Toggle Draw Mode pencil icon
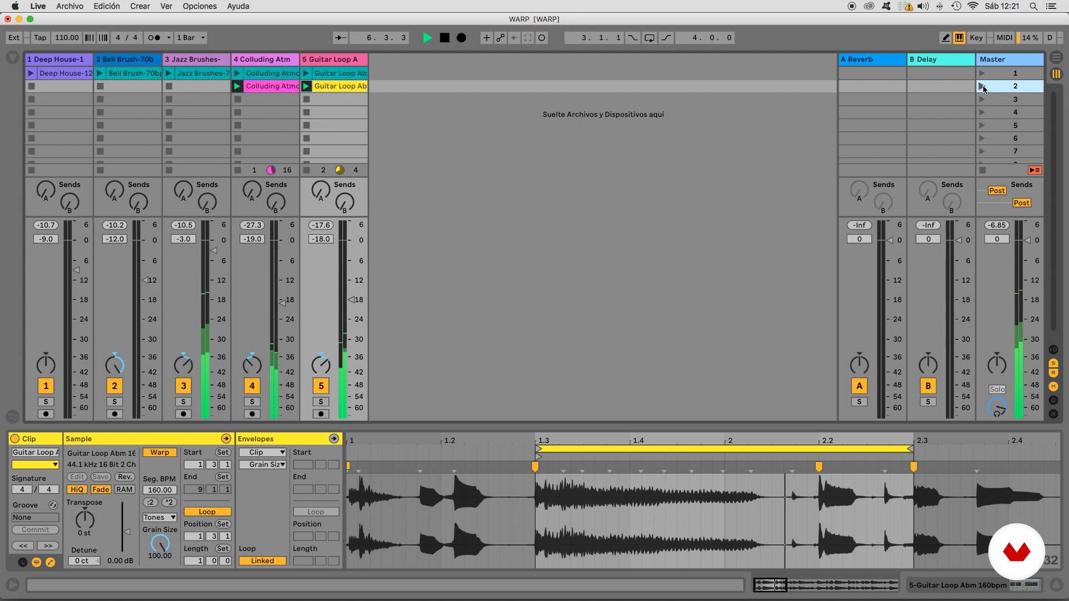Image resolution: width=1069 pixels, height=601 pixels. tap(945, 38)
